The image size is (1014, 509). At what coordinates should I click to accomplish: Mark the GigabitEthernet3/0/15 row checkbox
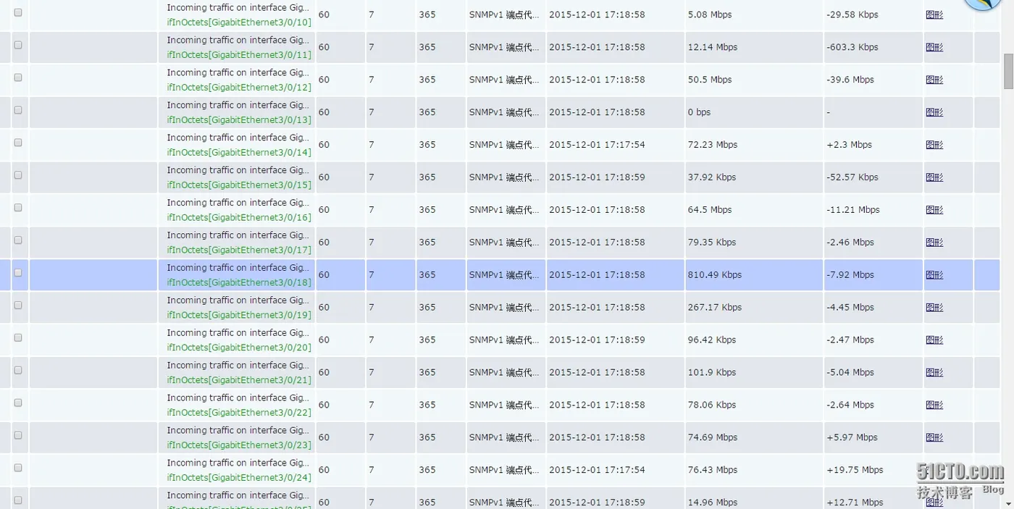click(18, 175)
